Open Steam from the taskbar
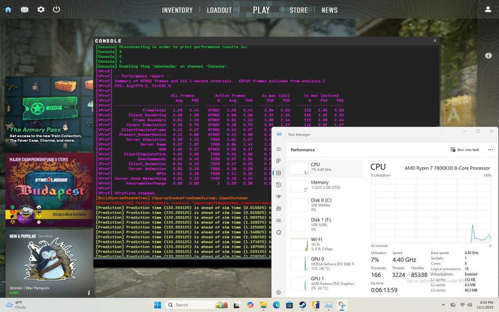Image resolution: width=499 pixels, height=312 pixels. (x=302, y=305)
